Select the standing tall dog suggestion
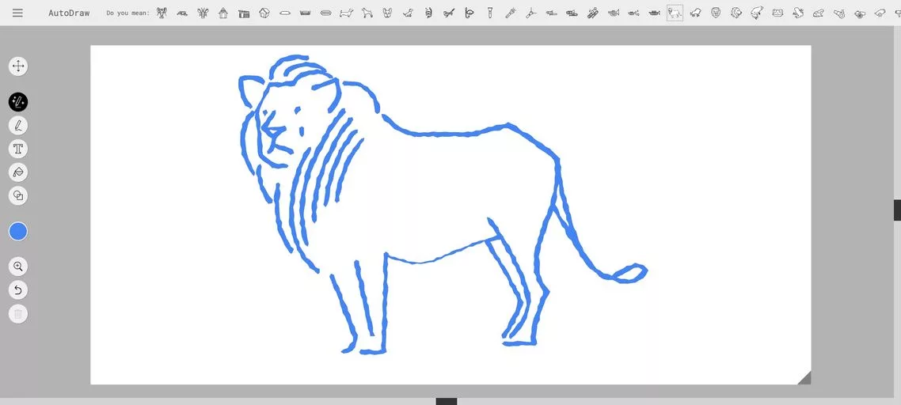901x405 pixels. tap(366, 13)
